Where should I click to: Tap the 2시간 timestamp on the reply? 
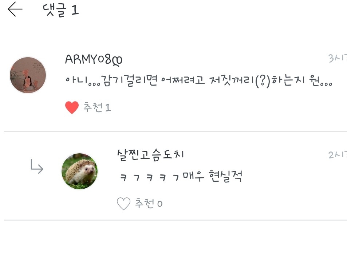338,155
